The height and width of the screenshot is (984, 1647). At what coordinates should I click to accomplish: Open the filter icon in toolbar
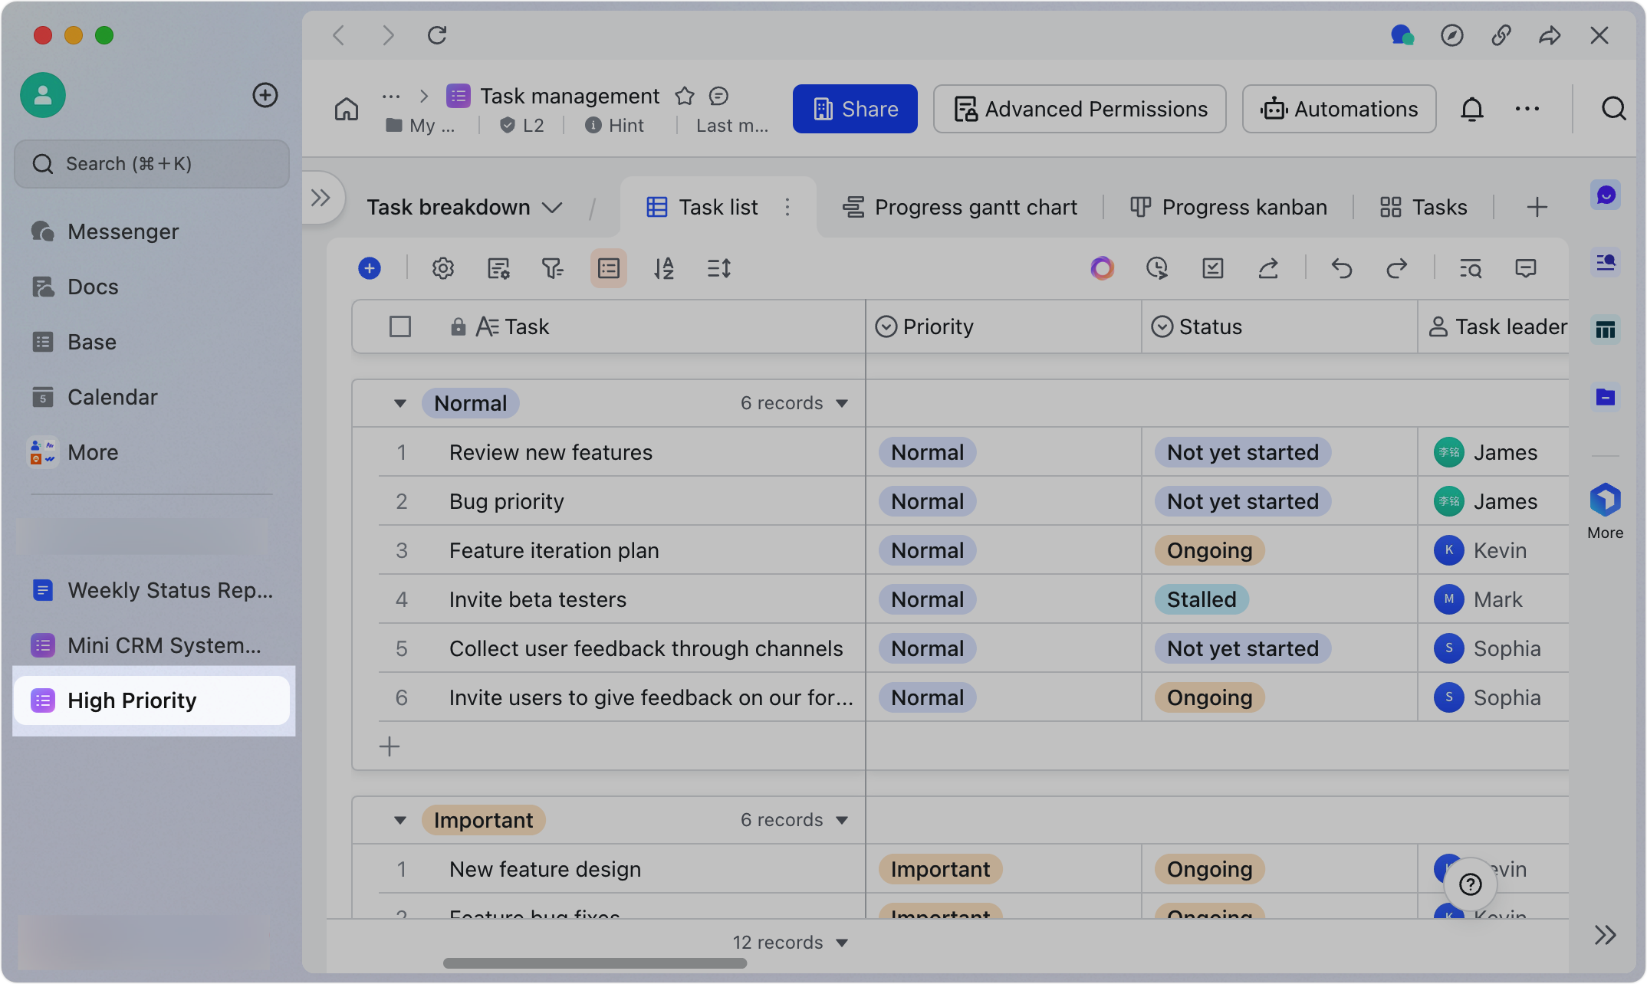[553, 268]
